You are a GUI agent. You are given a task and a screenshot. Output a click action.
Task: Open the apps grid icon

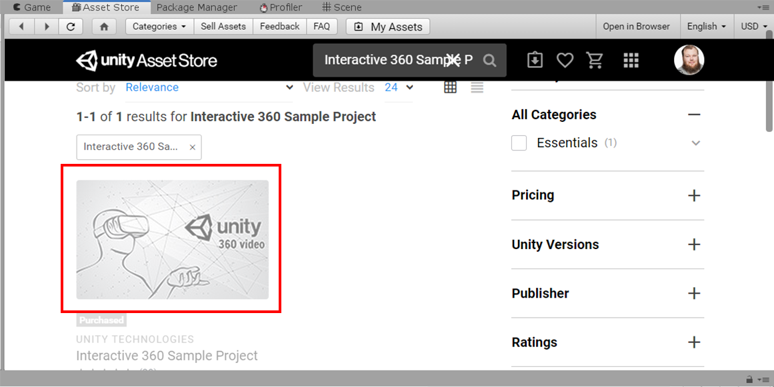pyautogui.click(x=631, y=61)
